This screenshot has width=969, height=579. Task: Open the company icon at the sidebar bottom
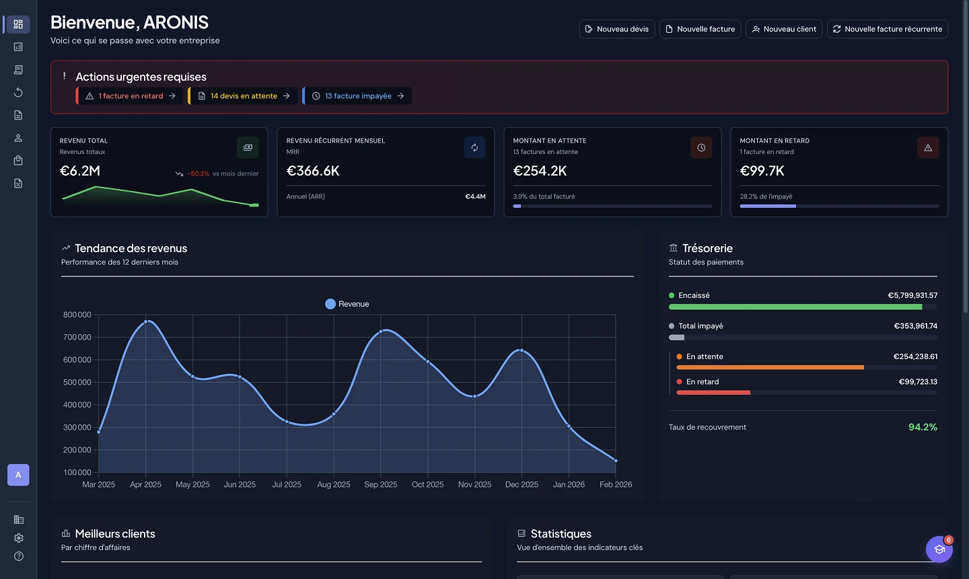click(18, 519)
